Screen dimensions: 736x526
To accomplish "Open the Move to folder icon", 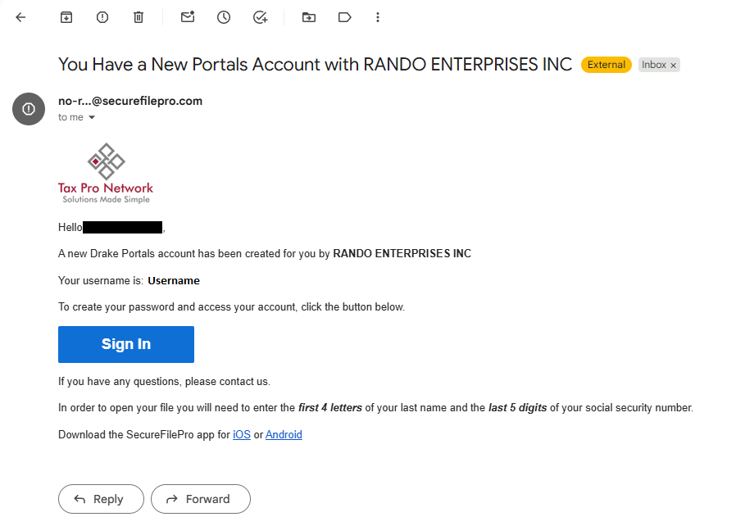I will click(x=309, y=17).
